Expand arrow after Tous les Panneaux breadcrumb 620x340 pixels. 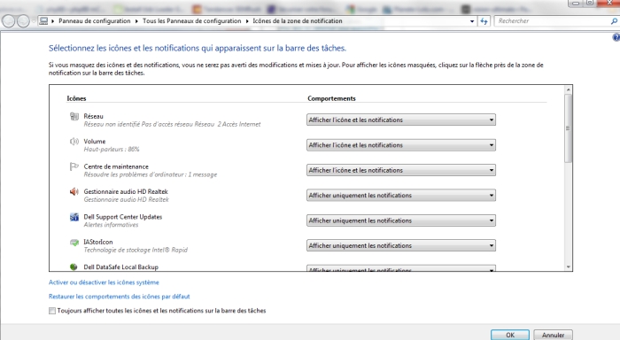247,21
